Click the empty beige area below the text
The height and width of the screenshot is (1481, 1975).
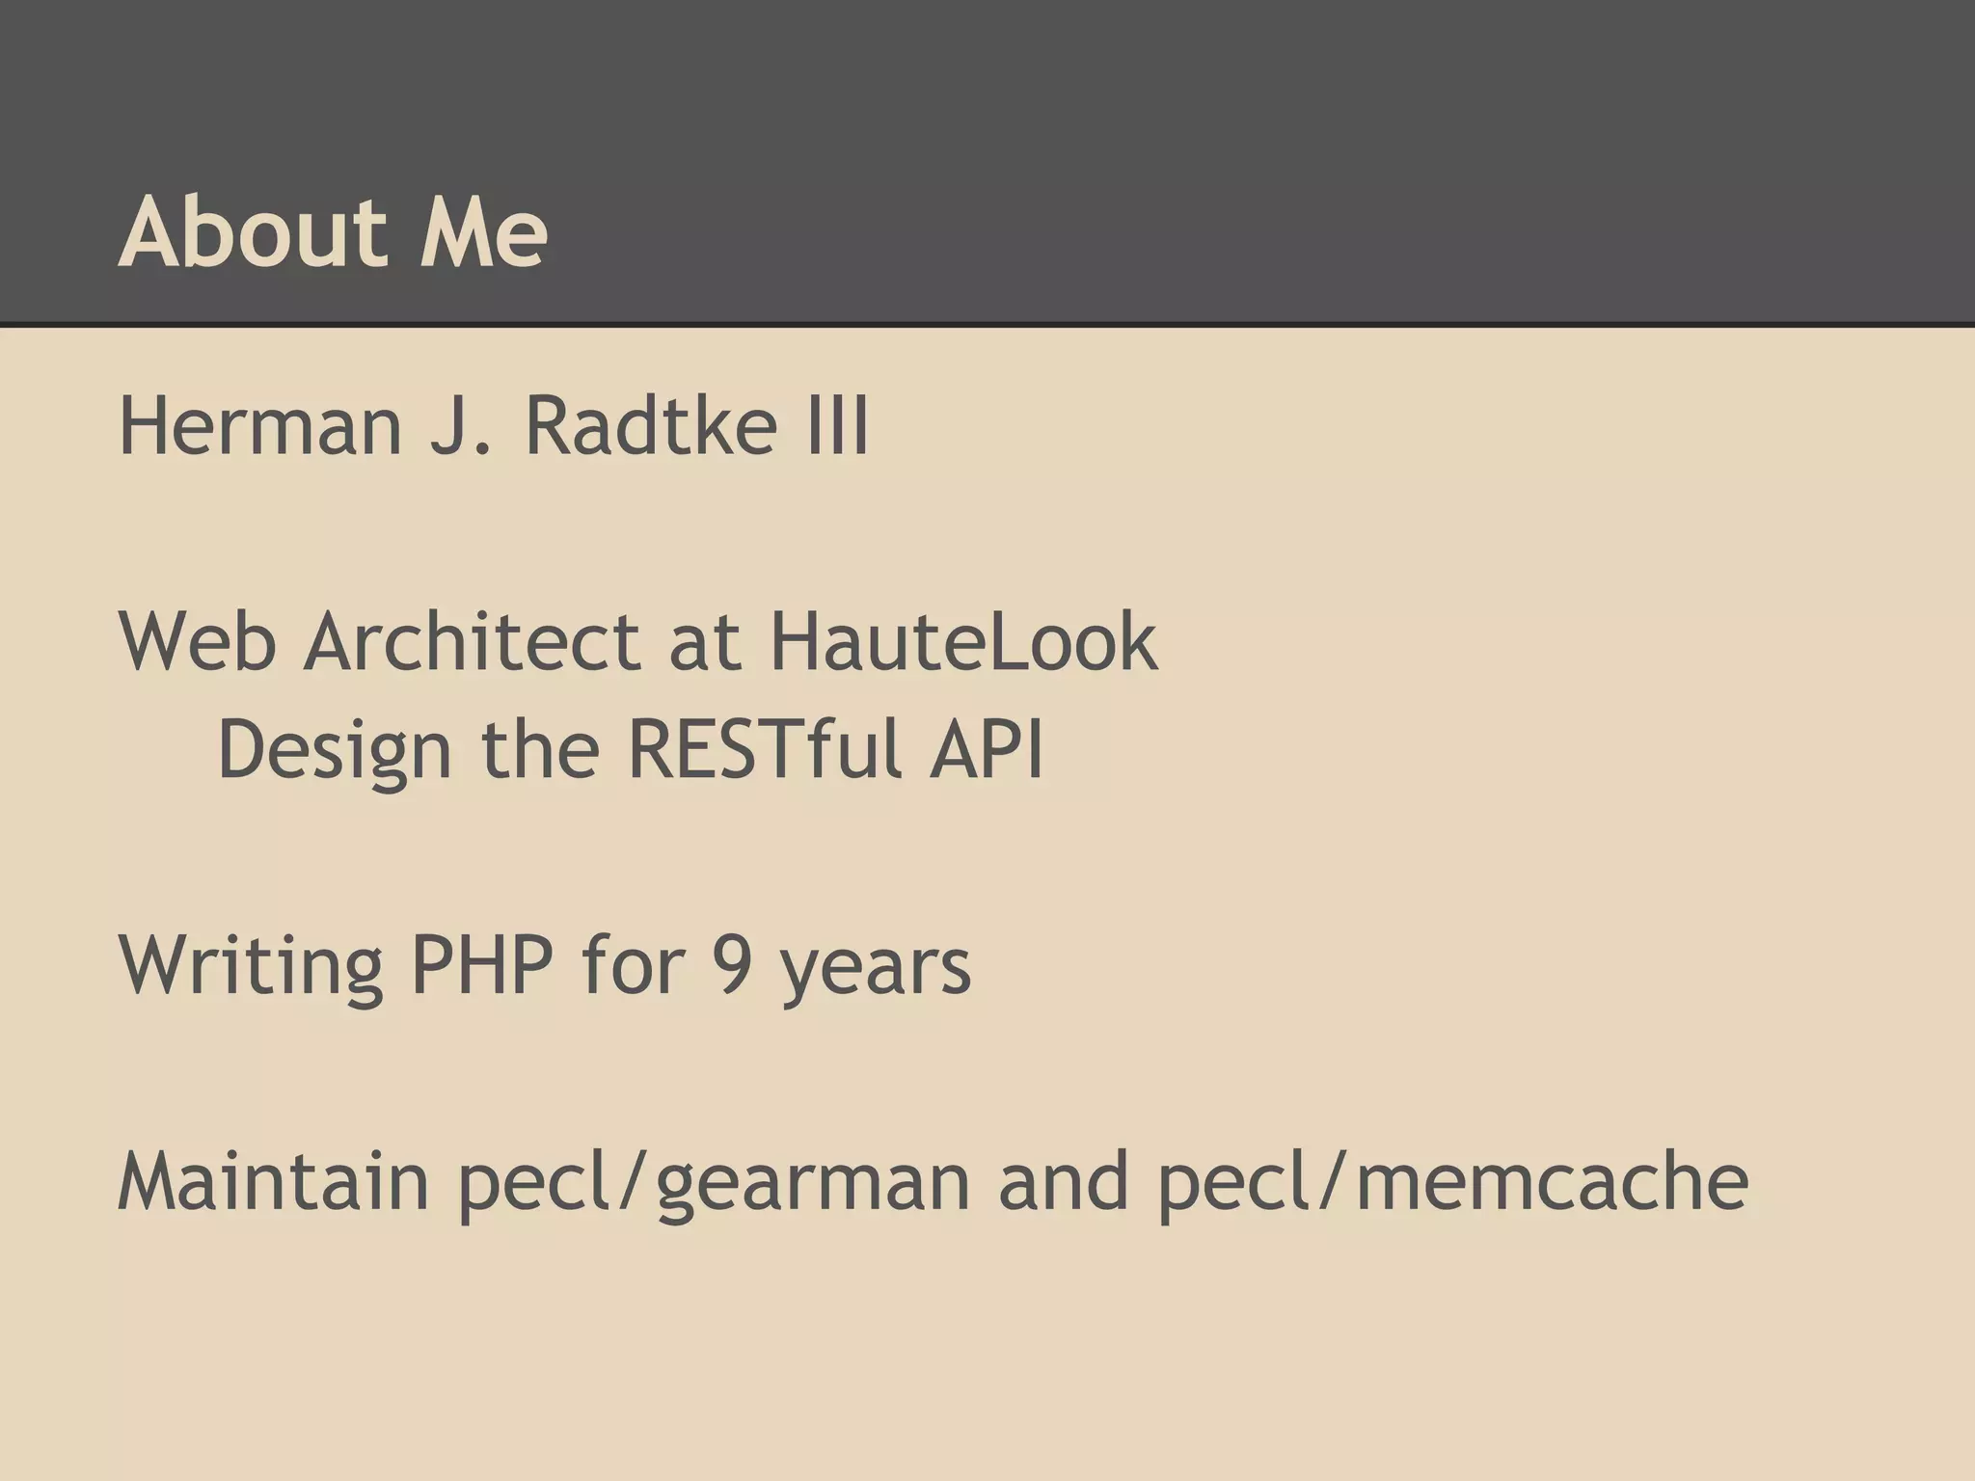pyautogui.click(x=964, y=1369)
